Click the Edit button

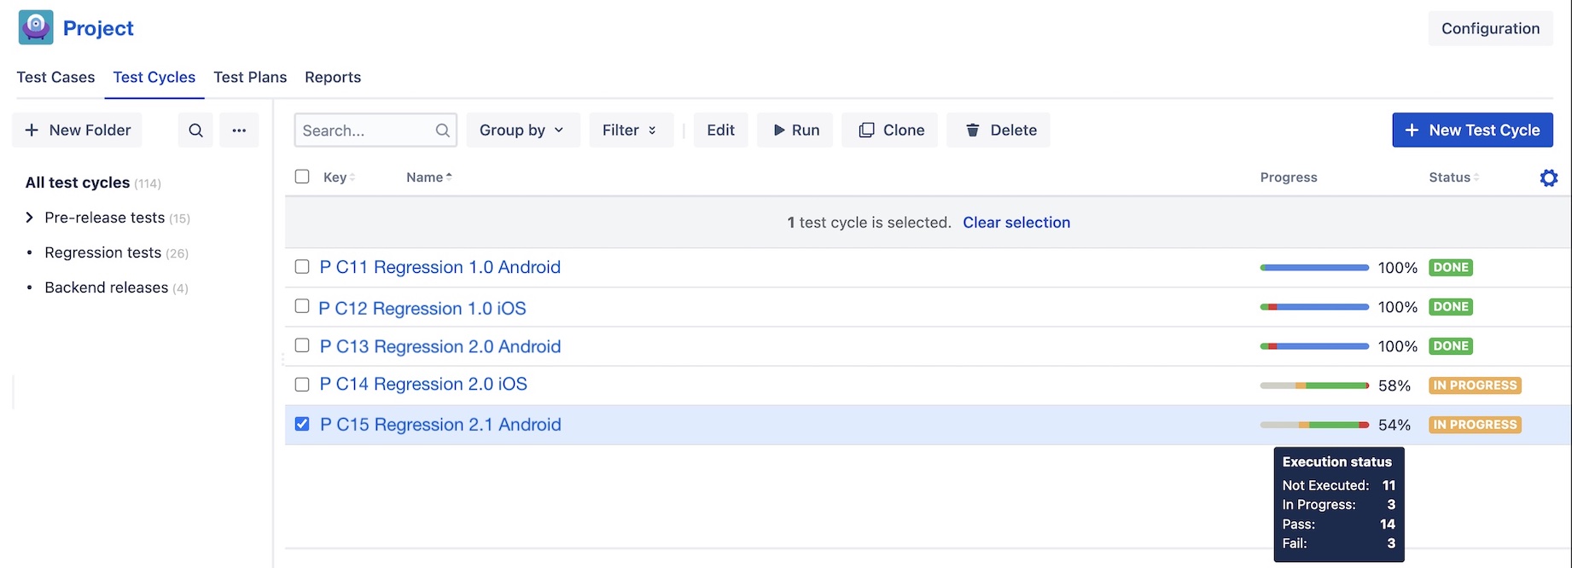[720, 130]
